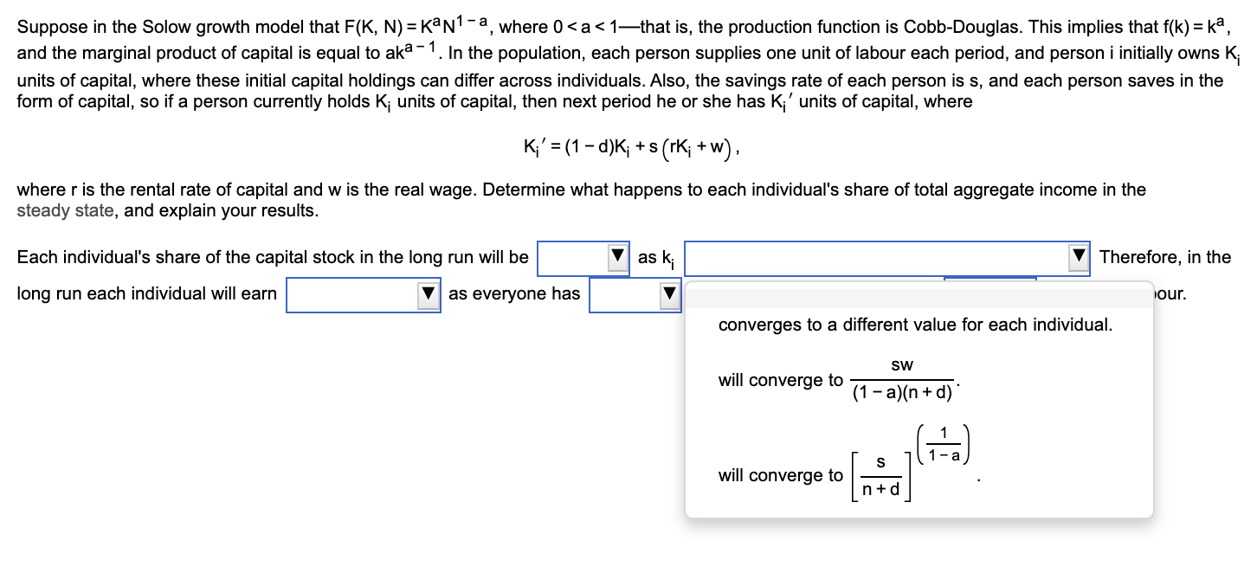Click inside the first answer selection box
1257x573 pixels.
tap(576, 257)
